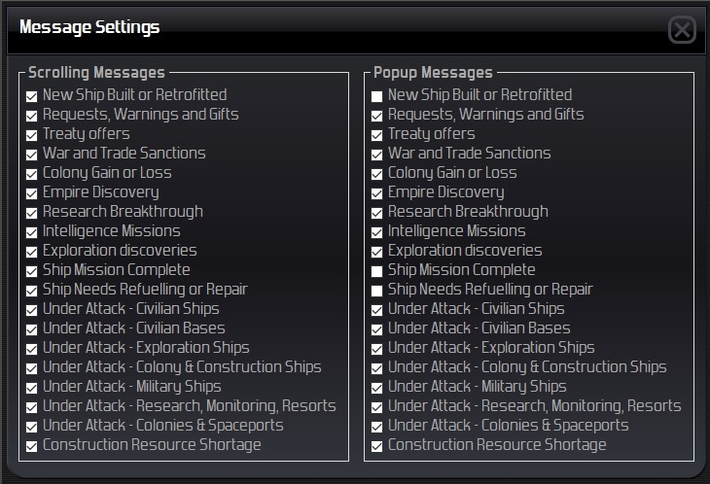Close the Message Settings dialog
The image size is (710, 484).
pyautogui.click(x=683, y=30)
